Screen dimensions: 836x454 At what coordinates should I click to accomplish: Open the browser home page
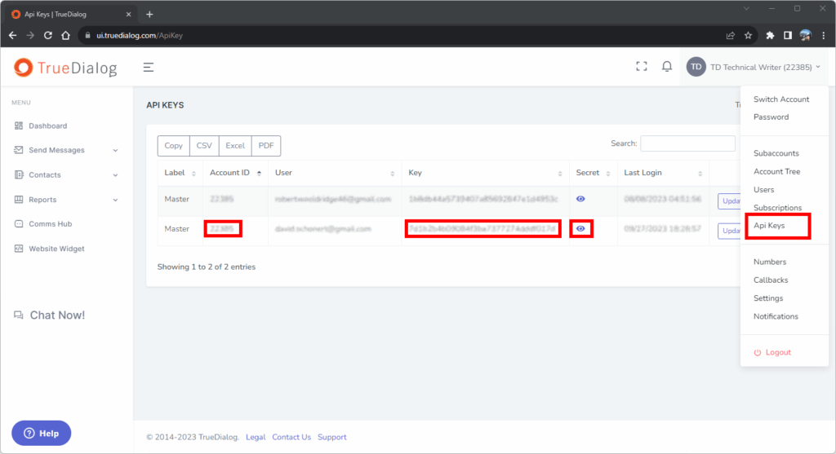(x=65, y=35)
